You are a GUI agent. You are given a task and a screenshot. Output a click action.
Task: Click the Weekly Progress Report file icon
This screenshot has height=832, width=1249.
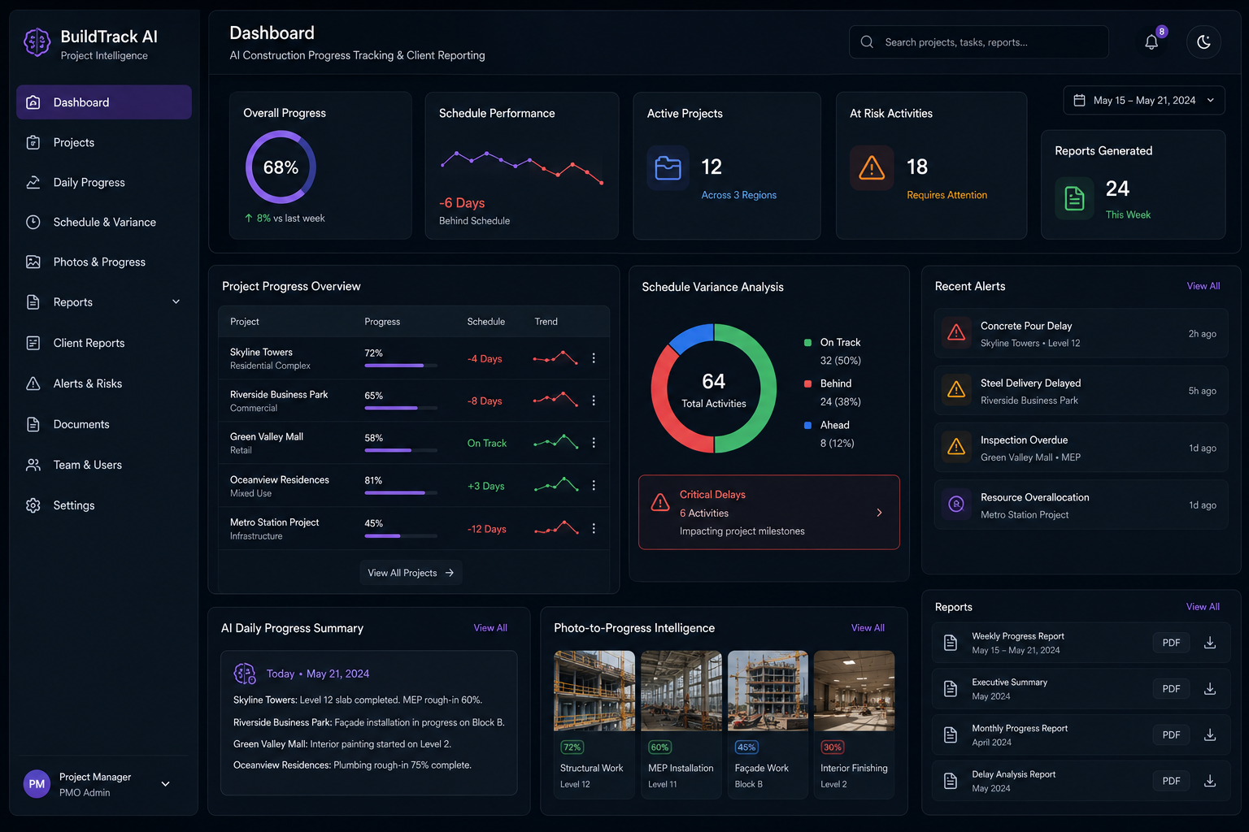(x=951, y=643)
